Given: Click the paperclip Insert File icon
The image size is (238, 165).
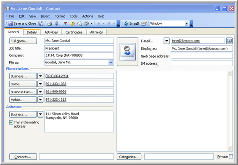Looking at the screenshot, I should pyautogui.click(x=56, y=24).
